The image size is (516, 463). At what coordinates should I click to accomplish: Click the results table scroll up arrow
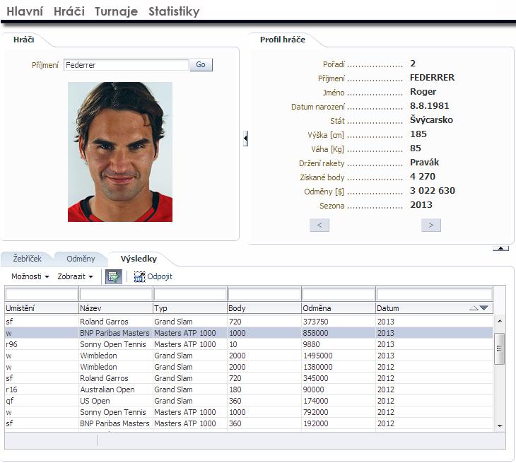point(500,321)
